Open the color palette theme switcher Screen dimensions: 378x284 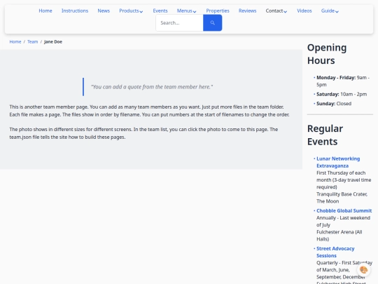363,269
